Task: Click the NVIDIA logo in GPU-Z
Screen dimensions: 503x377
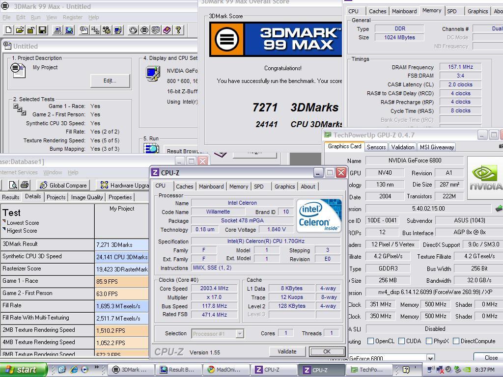Action: pos(485,177)
